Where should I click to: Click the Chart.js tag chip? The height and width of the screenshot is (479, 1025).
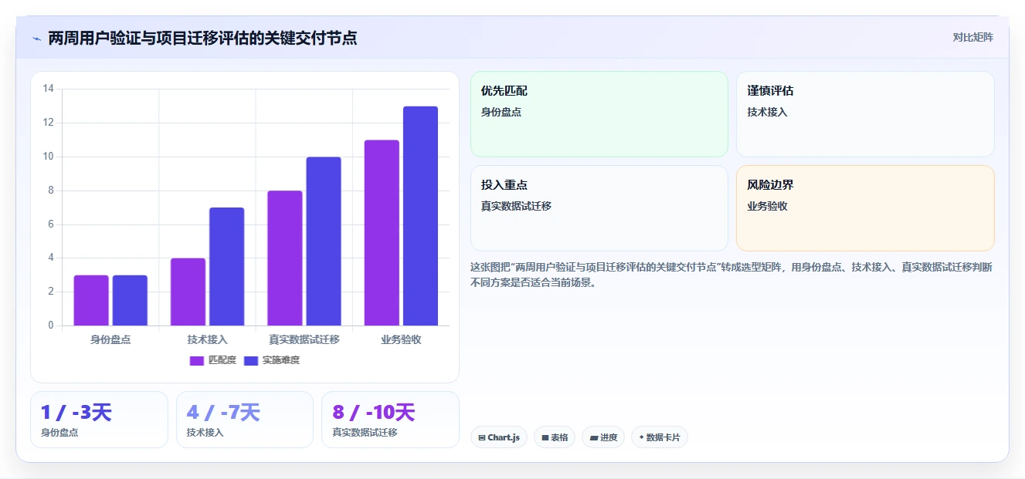tap(499, 437)
